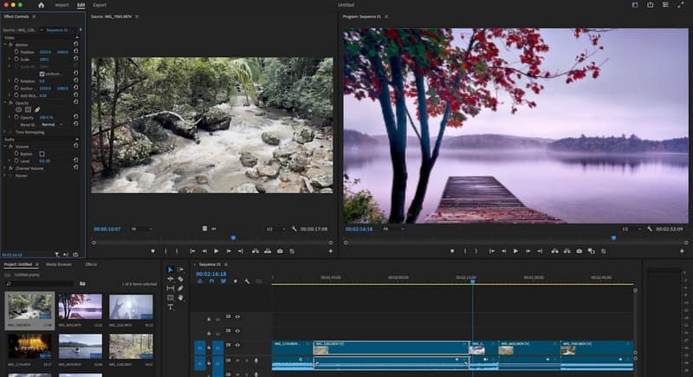The width and height of the screenshot is (693, 377).
Task: Open Program monitor wrench settings
Action: 650,229
